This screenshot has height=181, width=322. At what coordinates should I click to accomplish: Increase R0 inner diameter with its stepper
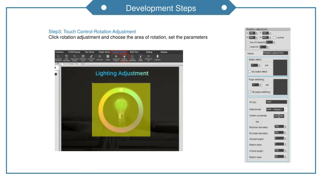285,126
